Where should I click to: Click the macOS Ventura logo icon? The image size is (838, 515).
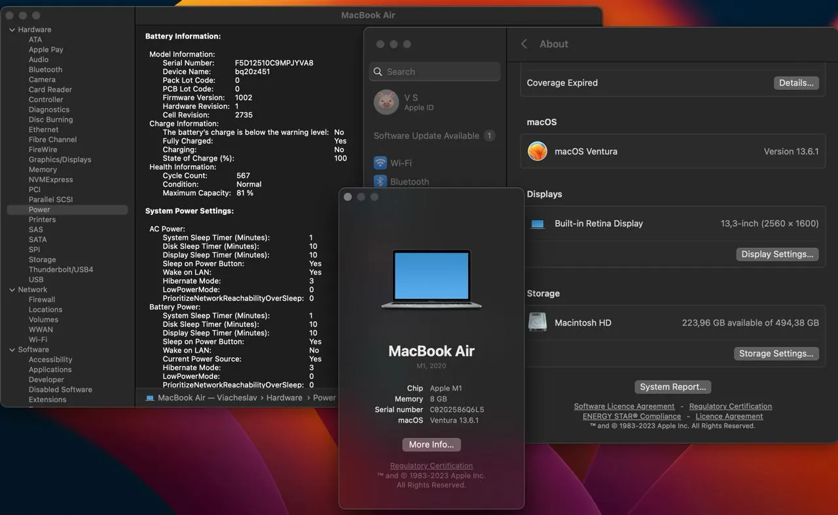[537, 151]
